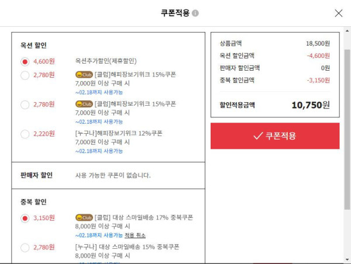The height and width of the screenshot is (264, 351).
Task: Select the 2,220원 12% coupon radio
Action: pyautogui.click(x=25, y=134)
